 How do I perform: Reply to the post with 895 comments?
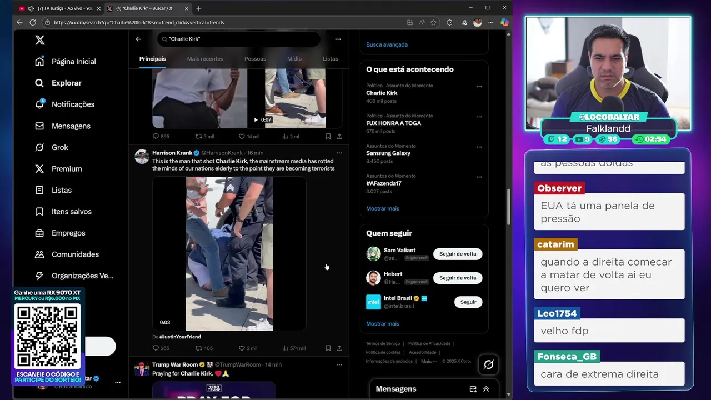point(161,136)
